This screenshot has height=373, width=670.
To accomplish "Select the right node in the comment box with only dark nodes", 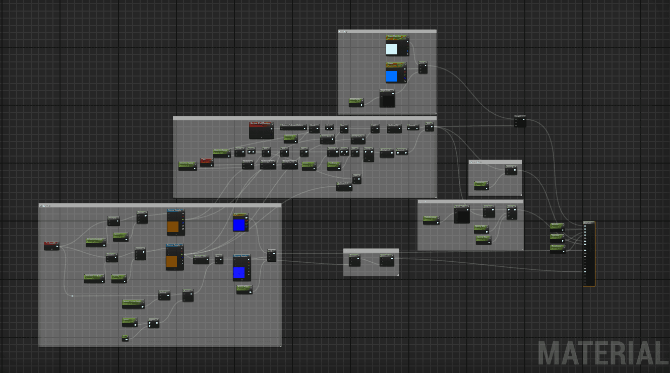I will click(387, 260).
